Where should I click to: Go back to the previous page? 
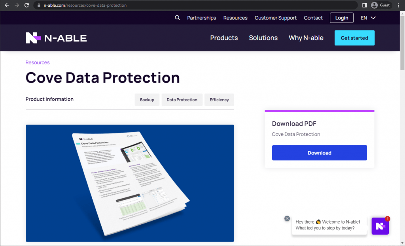coord(7,5)
